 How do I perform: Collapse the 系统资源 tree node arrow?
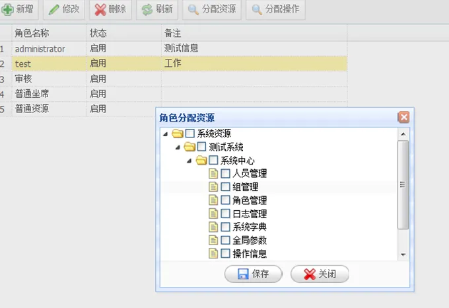point(165,134)
